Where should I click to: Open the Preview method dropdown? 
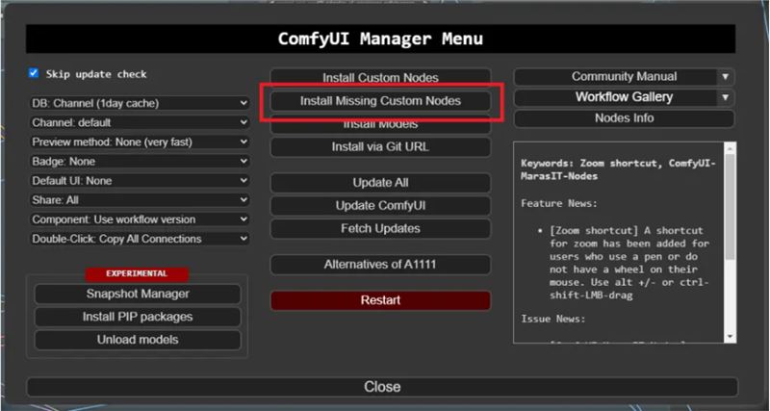pyautogui.click(x=140, y=141)
